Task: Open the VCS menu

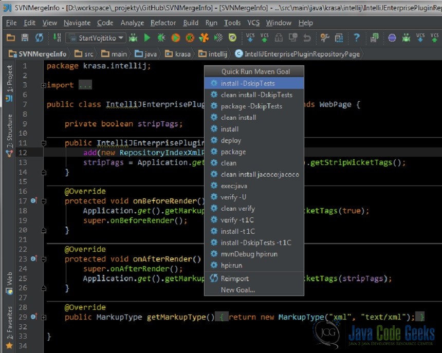Action: (x=253, y=23)
